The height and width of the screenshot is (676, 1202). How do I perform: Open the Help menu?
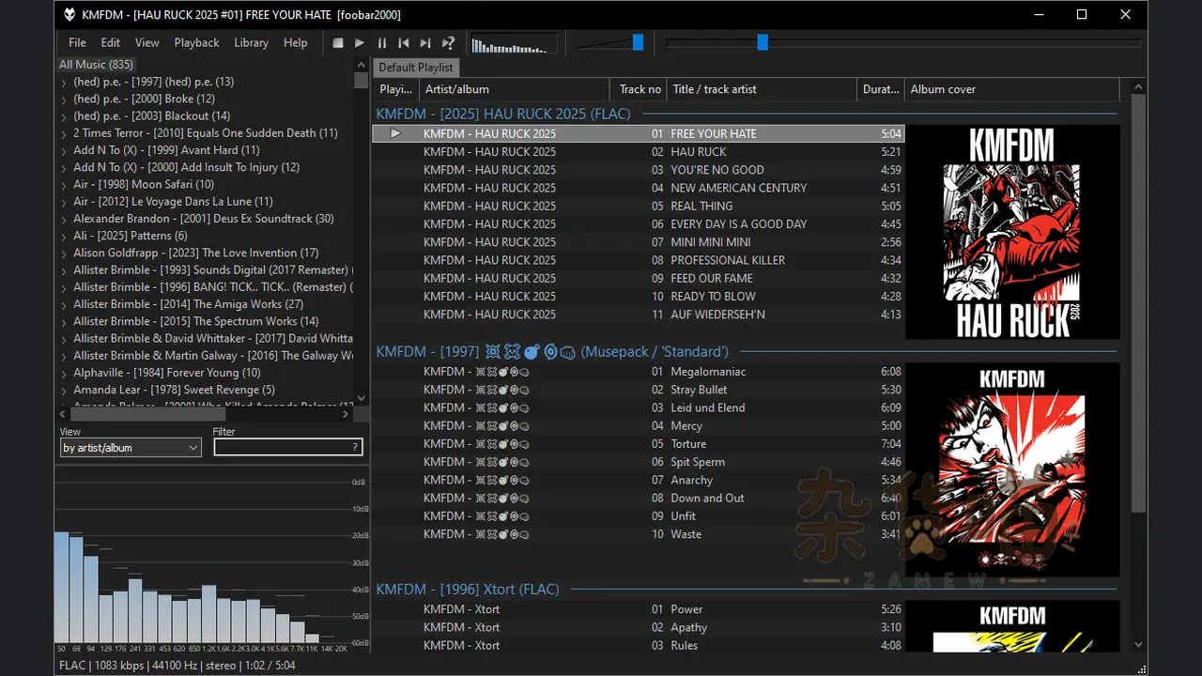pos(295,42)
